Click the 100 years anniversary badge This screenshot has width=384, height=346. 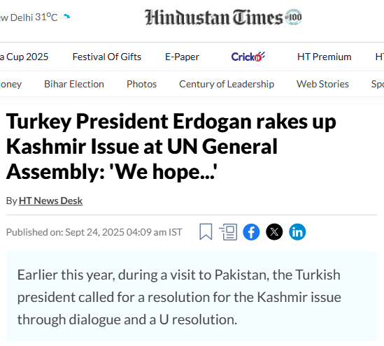293,17
